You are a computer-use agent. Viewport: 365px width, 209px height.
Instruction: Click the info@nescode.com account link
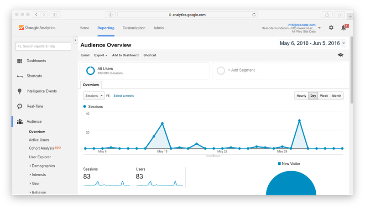[x=302, y=25]
